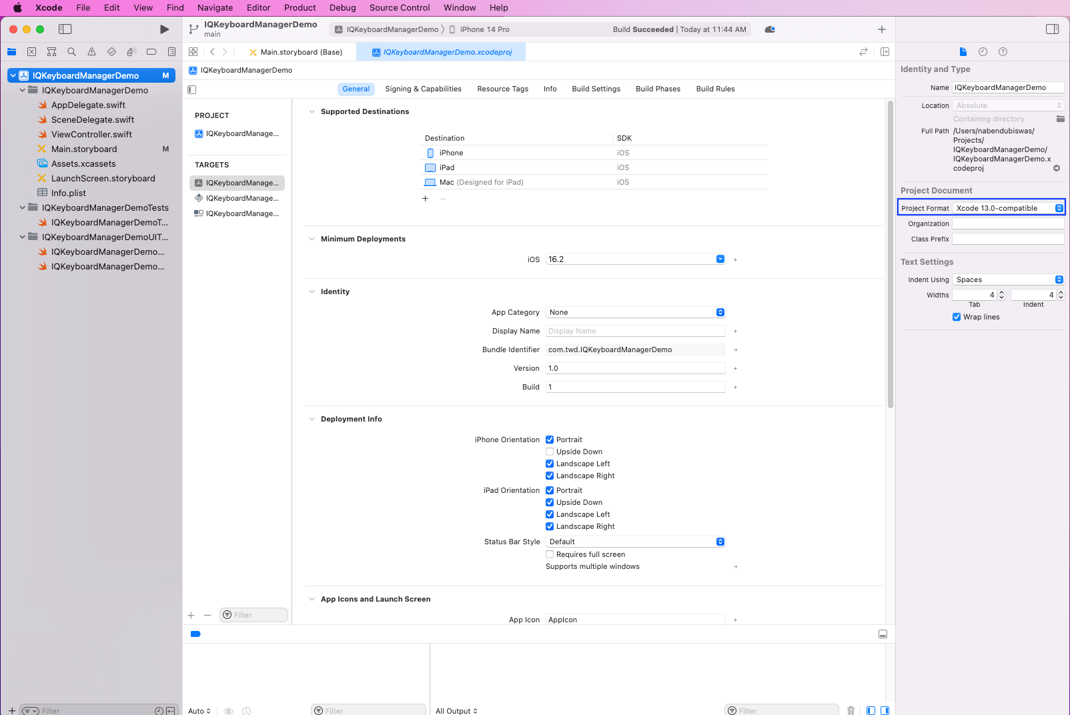Show the Report navigator
This screenshot has width=1070, height=715.
171,51
